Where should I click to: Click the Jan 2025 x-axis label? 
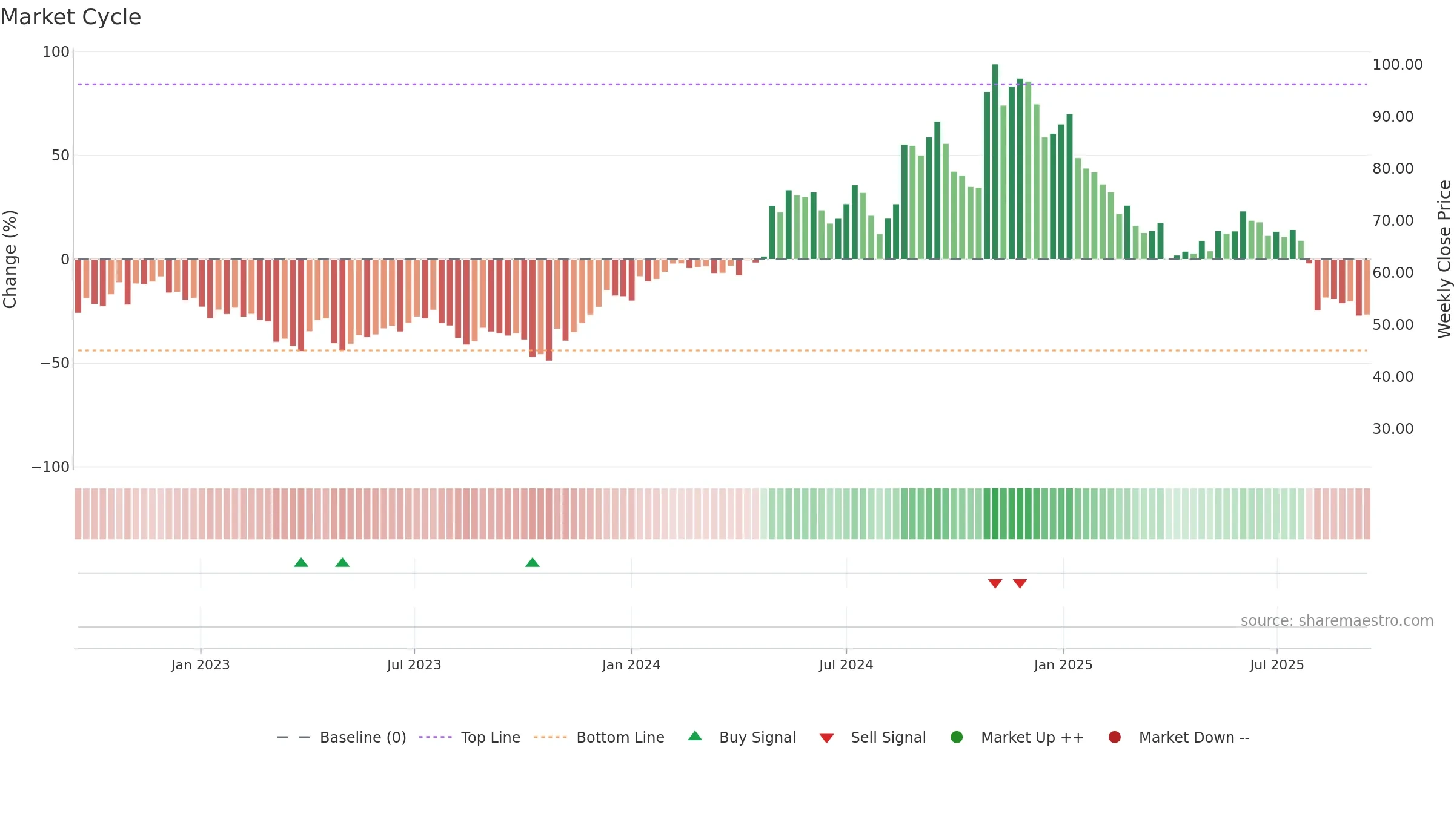pyautogui.click(x=1063, y=664)
